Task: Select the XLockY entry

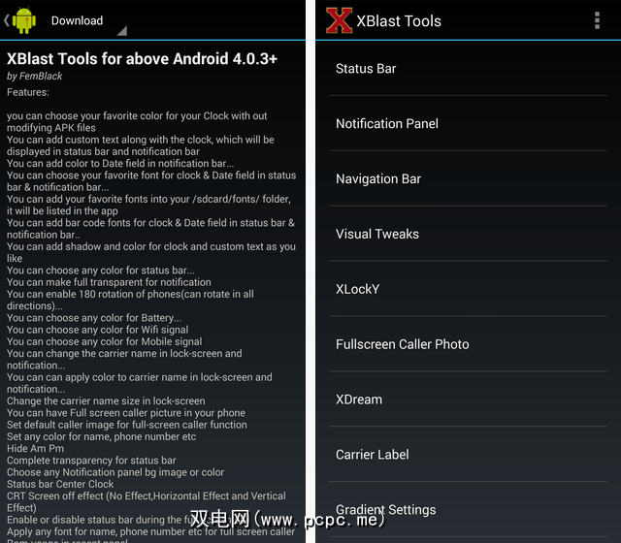Action: pos(468,289)
